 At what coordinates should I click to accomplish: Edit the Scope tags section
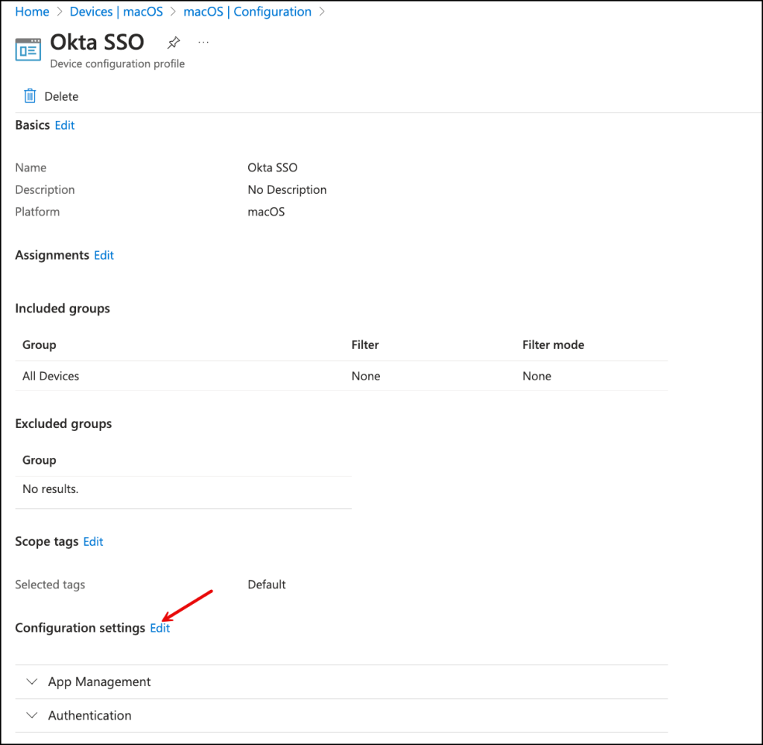[x=93, y=541]
